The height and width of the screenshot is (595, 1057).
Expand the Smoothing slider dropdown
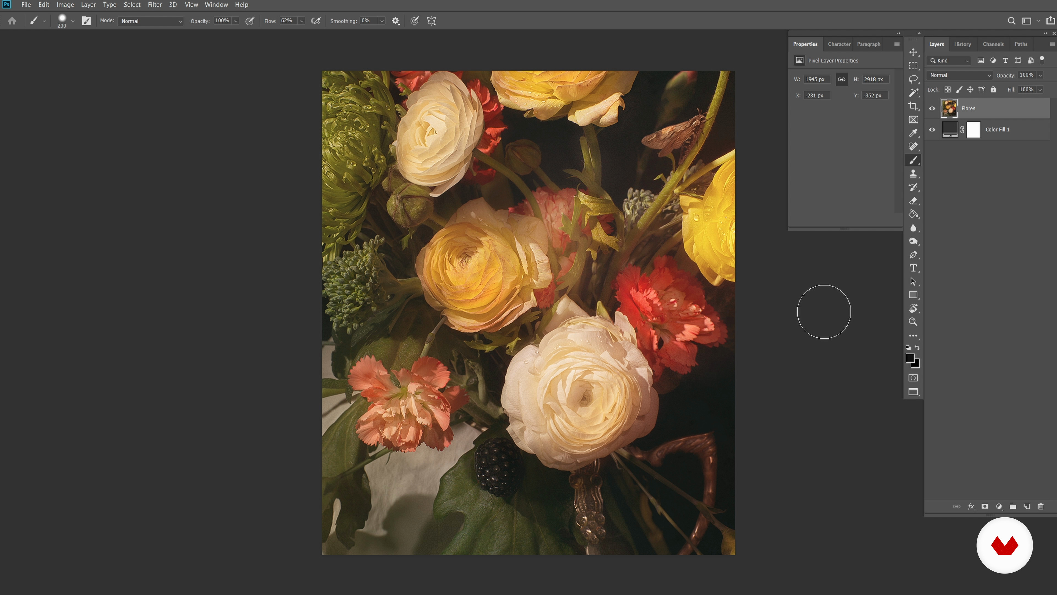pyautogui.click(x=382, y=21)
